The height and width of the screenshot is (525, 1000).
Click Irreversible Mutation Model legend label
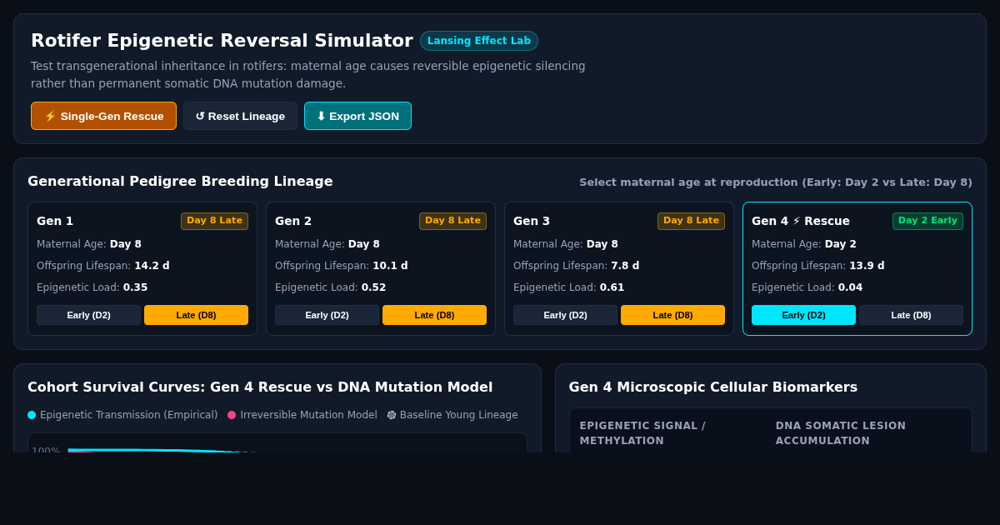(308, 415)
